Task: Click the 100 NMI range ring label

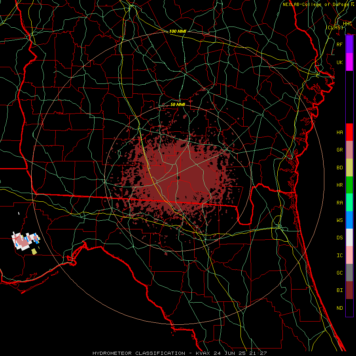Action: [x=178, y=31]
